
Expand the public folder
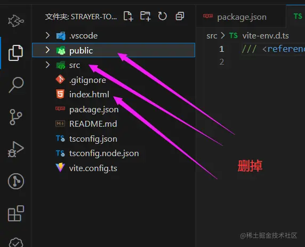pos(114,50)
